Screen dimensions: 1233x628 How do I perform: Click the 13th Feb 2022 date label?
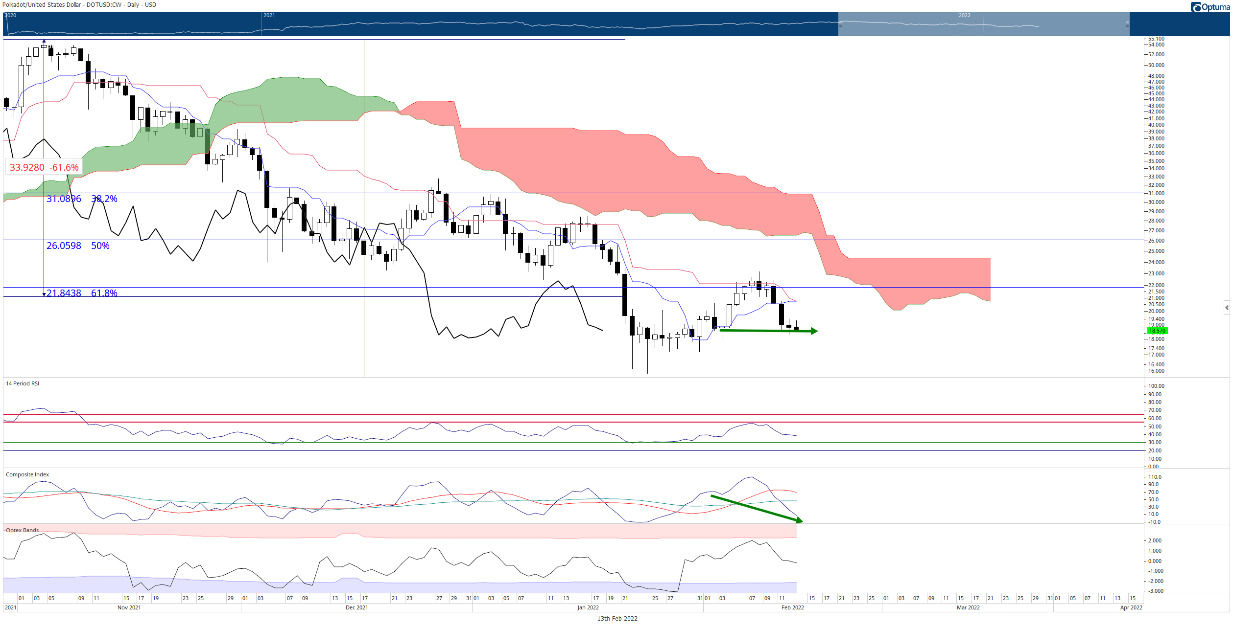pyautogui.click(x=617, y=618)
